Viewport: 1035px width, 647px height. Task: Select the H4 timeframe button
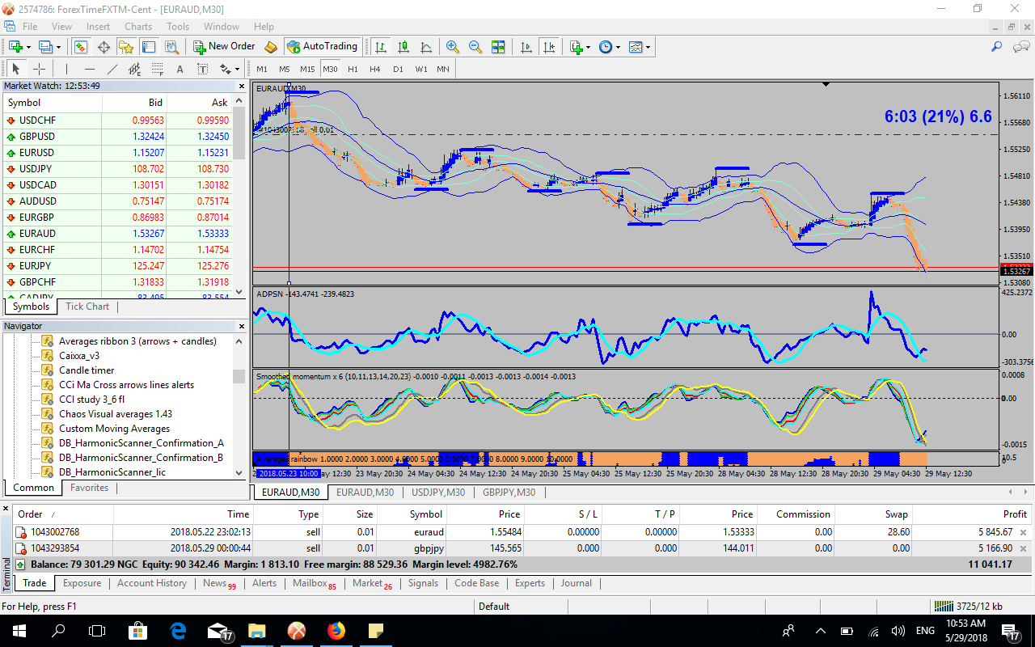375,69
